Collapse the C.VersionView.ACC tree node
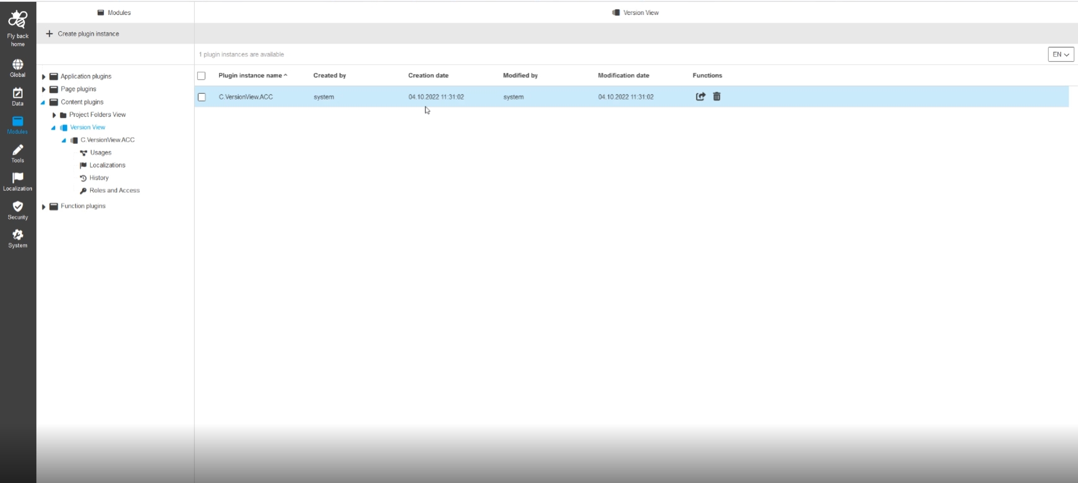The image size is (1078, 483). [x=64, y=140]
